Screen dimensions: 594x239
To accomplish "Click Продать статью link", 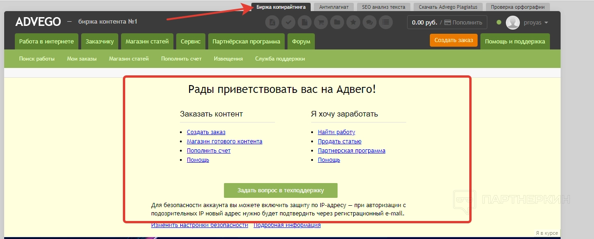I will (x=340, y=141).
